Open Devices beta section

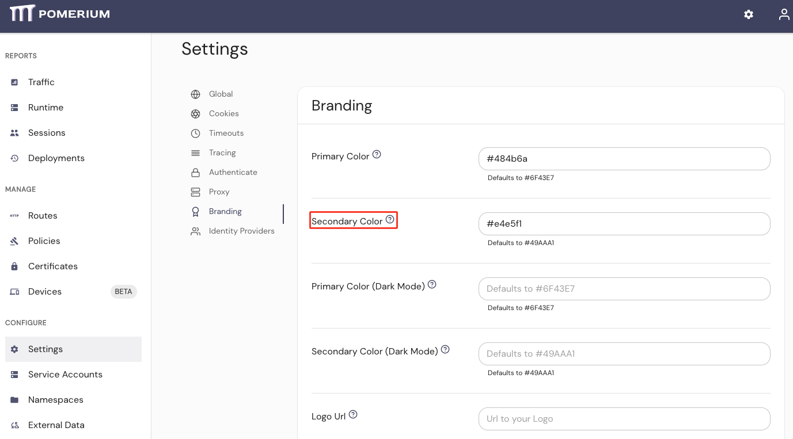tap(44, 292)
